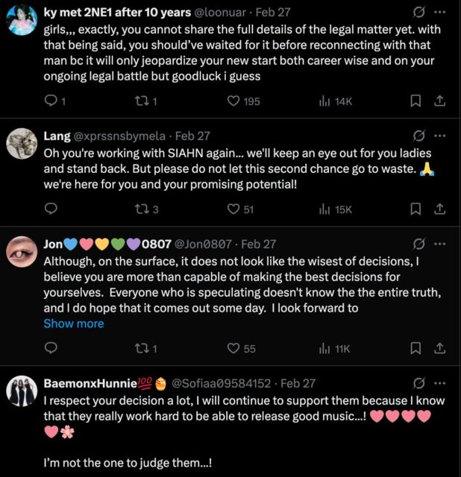The height and width of the screenshot is (477, 461).
Task: Open more options on @loonuar tweet
Action: (x=440, y=13)
